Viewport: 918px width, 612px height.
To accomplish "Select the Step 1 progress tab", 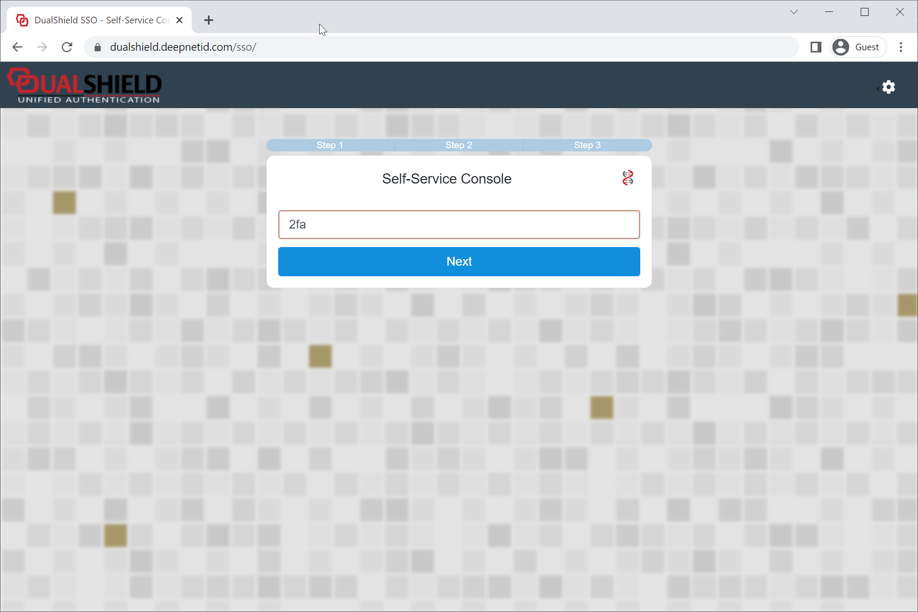I will [x=330, y=145].
